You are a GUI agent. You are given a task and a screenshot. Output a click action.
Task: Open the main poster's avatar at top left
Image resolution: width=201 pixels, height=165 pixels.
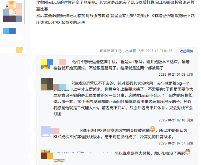coord(13,12)
